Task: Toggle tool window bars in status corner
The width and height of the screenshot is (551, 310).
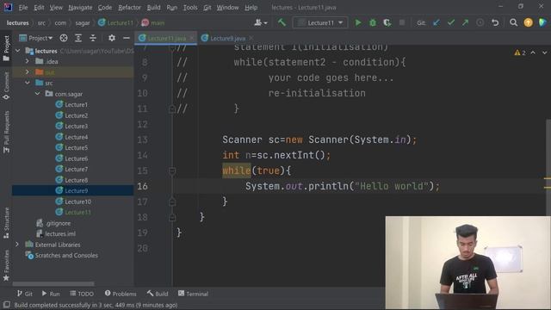Action: click(6, 305)
